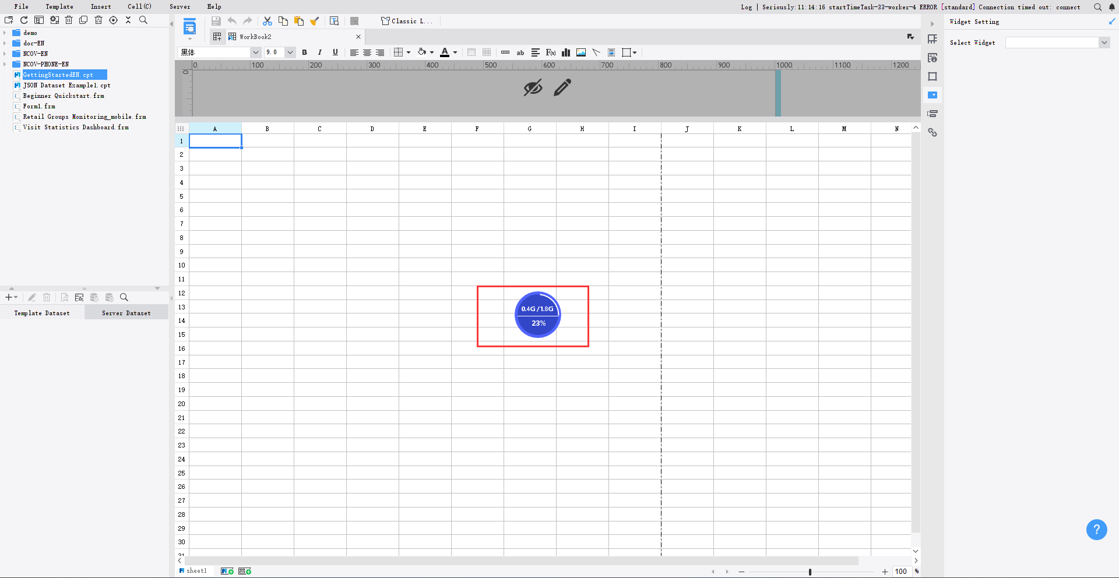Toggle Bold formatting
1119x578 pixels.
point(304,52)
